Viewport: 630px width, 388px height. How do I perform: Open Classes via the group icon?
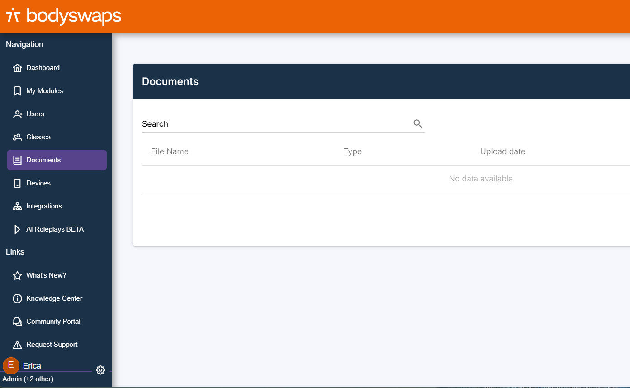click(x=17, y=137)
